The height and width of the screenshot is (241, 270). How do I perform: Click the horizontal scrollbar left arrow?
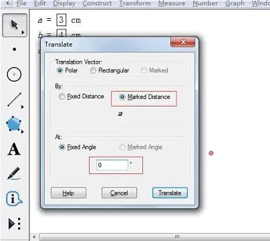click(x=34, y=237)
